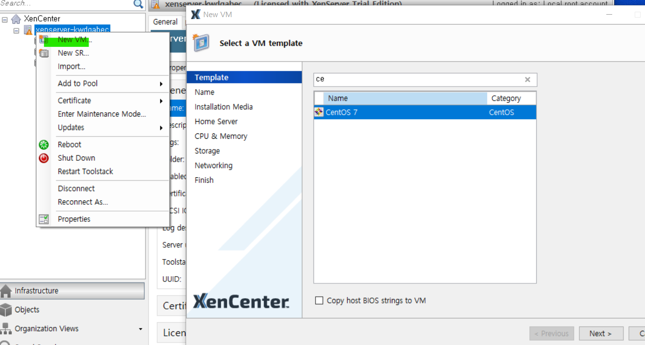Collapse the XenCenter tree node
This screenshot has height=345, width=645.
(5, 20)
